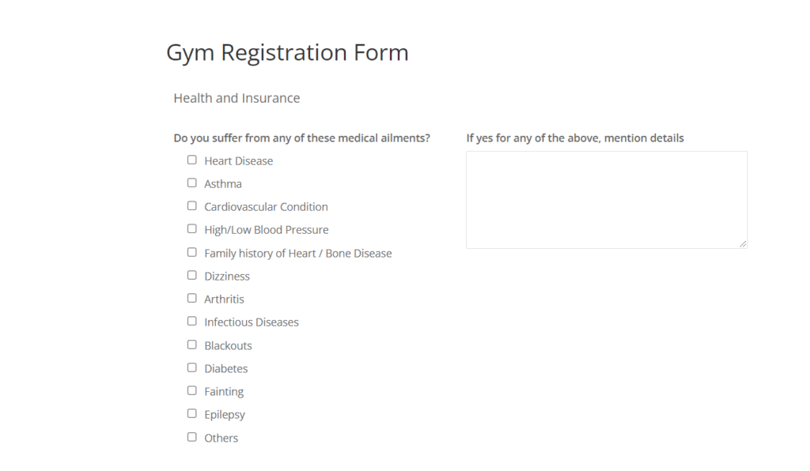Mark the Arthritis option
810x471 pixels.
point(191,297)
